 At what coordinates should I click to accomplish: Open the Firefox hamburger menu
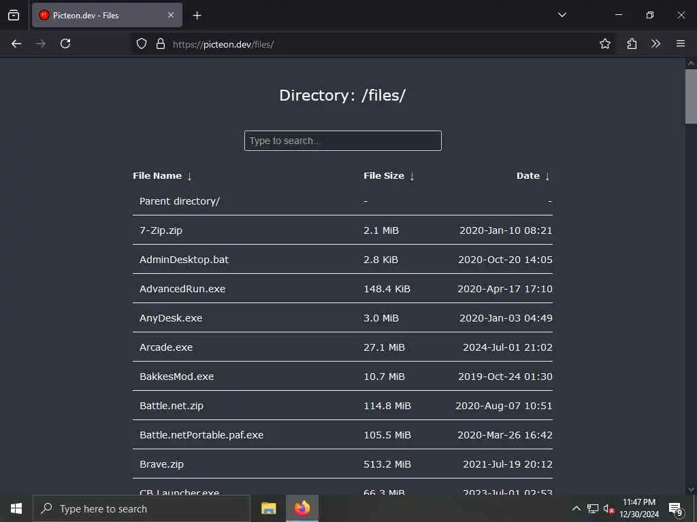681,43
